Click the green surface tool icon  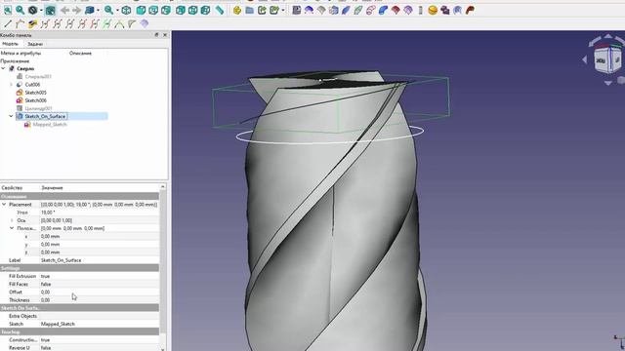[358, 11]
